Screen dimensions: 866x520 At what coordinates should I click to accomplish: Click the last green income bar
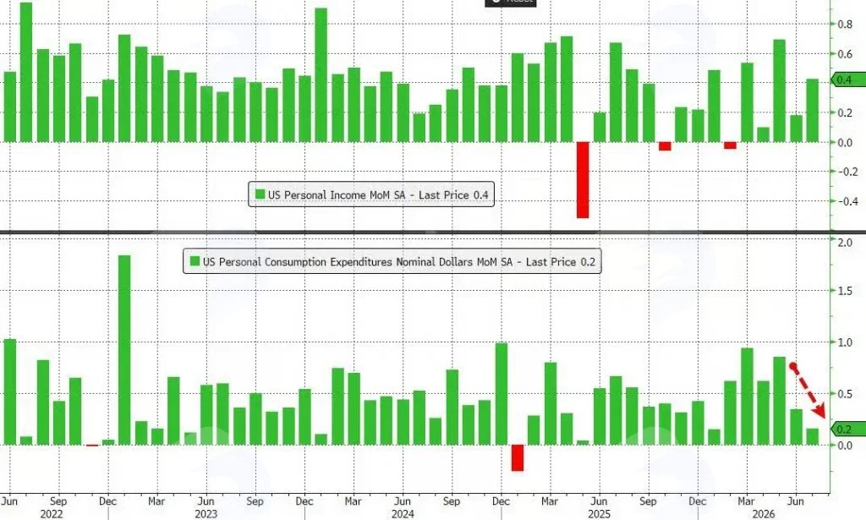click(812, 111)
